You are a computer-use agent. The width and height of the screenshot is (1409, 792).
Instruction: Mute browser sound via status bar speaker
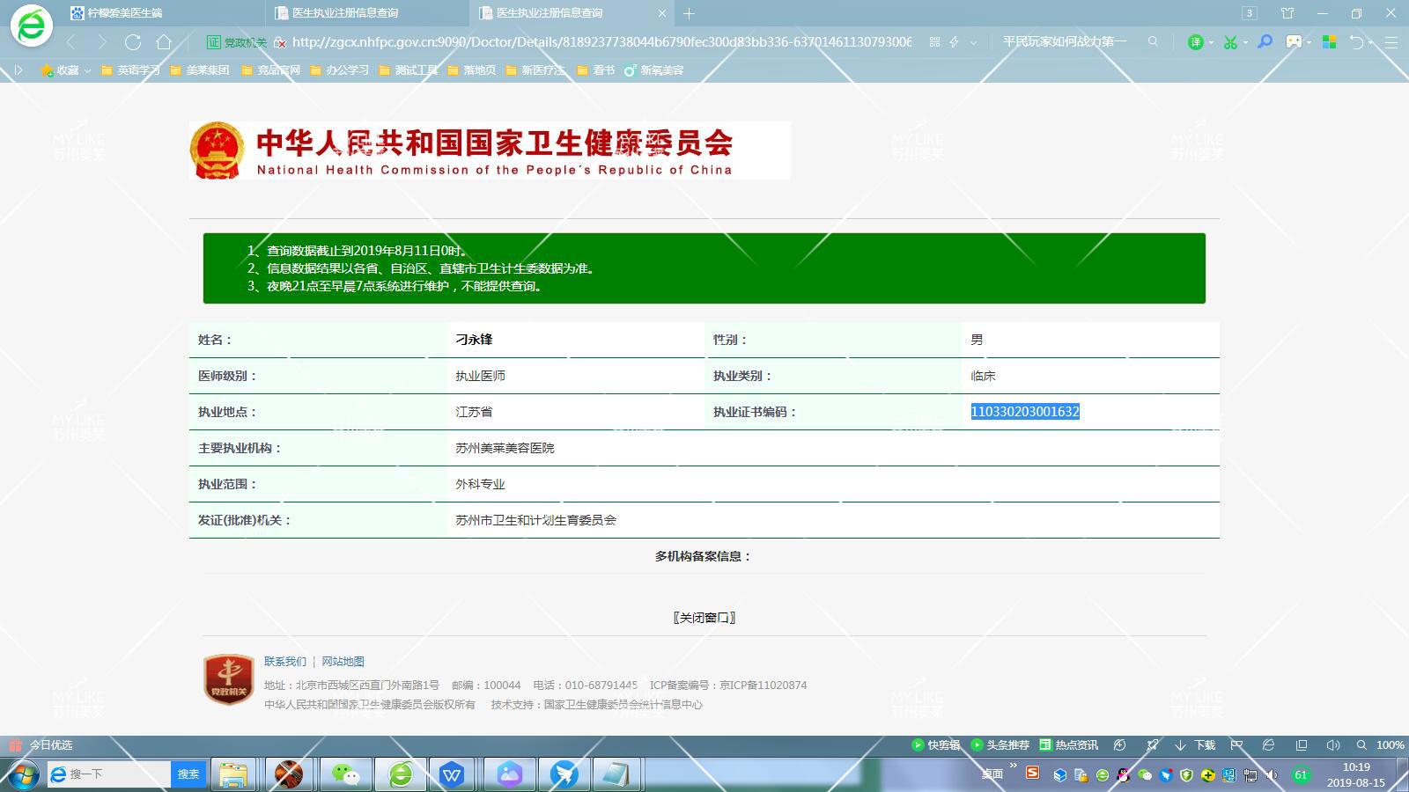click(1332, 745)
